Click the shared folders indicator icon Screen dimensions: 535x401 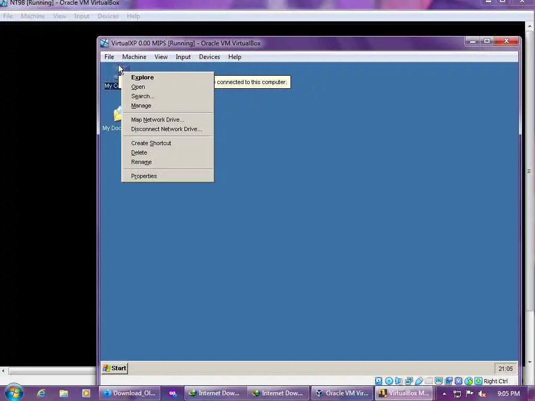coord(429,381)
